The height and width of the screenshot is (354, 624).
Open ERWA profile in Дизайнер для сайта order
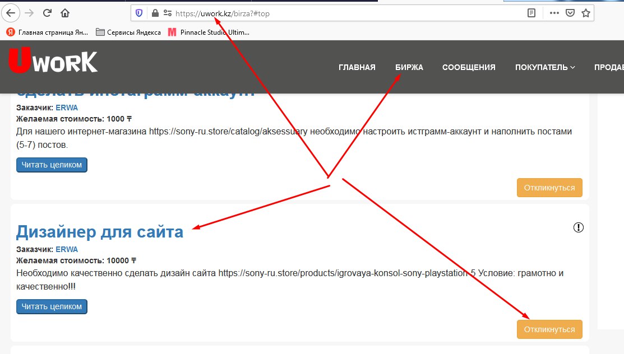point(67,249)
